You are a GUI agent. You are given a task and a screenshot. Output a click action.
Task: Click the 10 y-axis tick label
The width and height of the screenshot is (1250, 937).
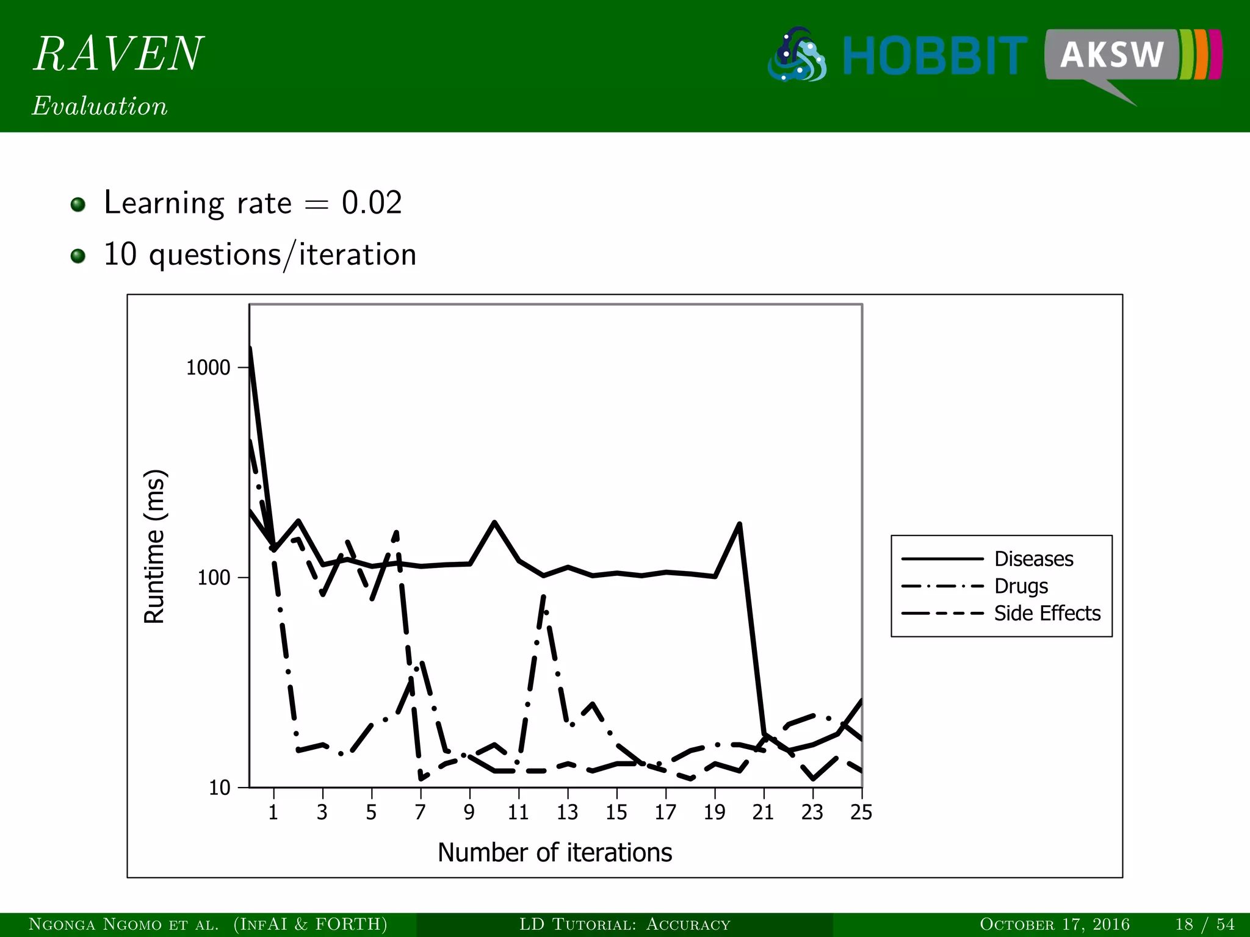pyautogui.click(x=220, y=788)
